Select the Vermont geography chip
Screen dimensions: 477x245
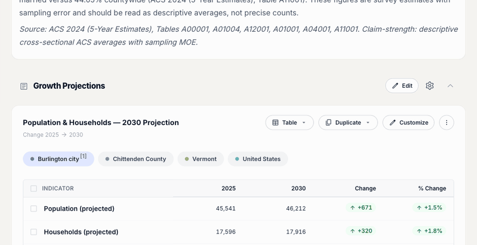coord(201,159)
